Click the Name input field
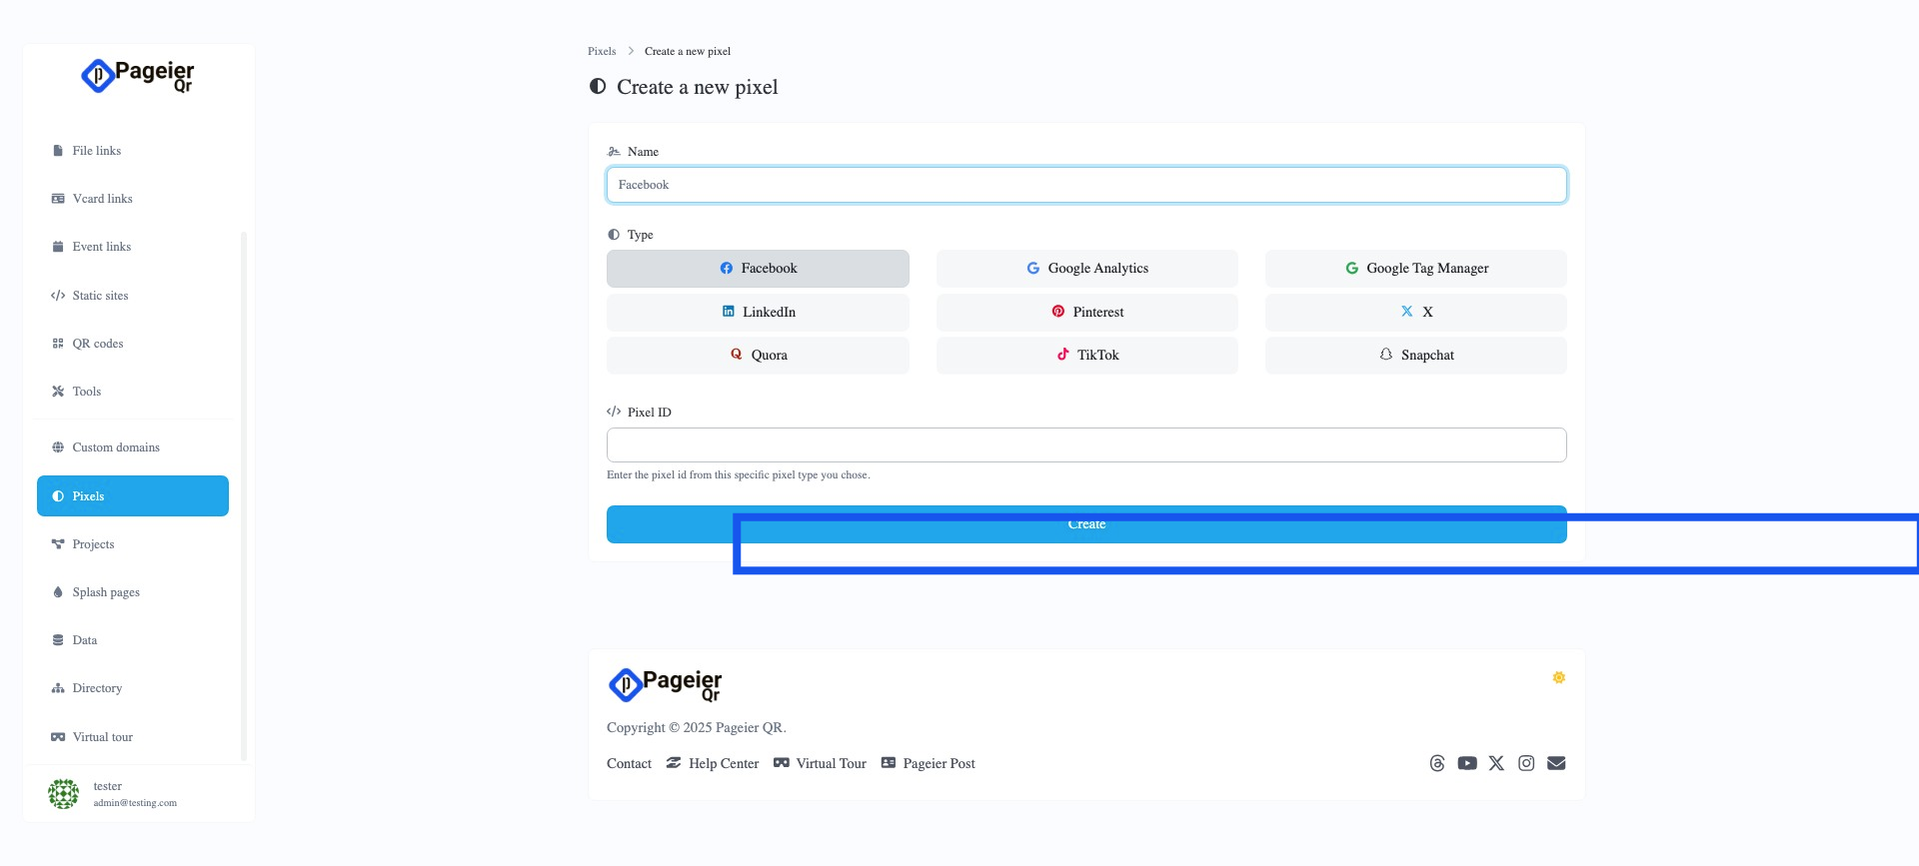This screenshot has height=866, width=1919. point(1086,186)
